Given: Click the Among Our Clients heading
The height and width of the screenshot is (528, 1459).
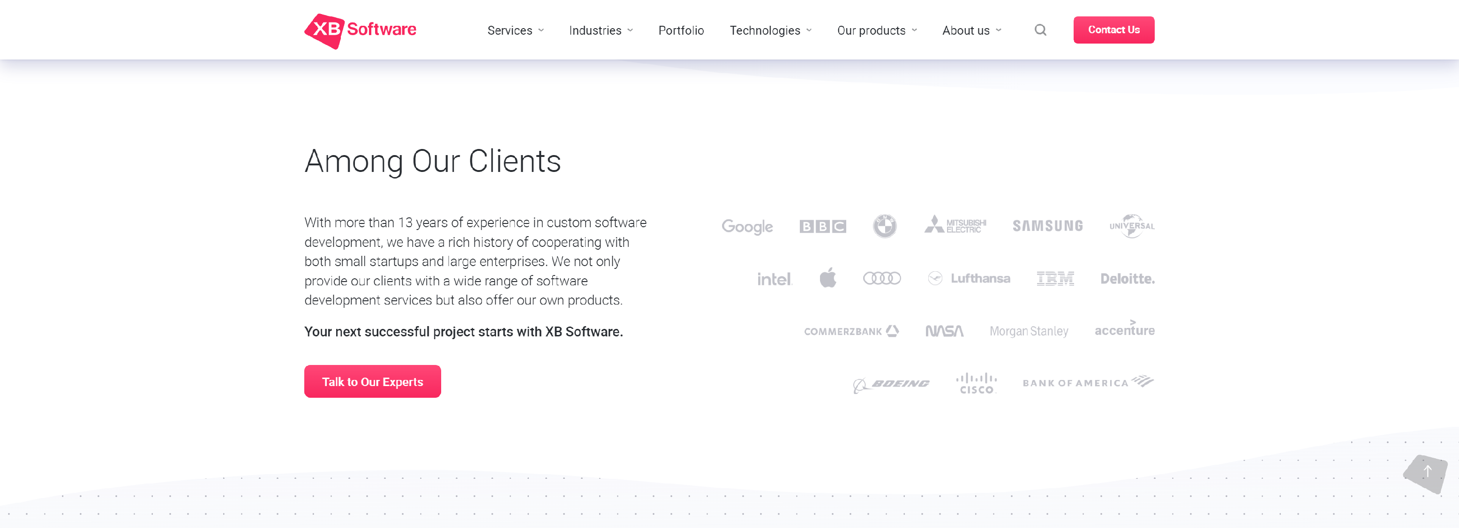Looking at the screenshot, I should (432, 161).
